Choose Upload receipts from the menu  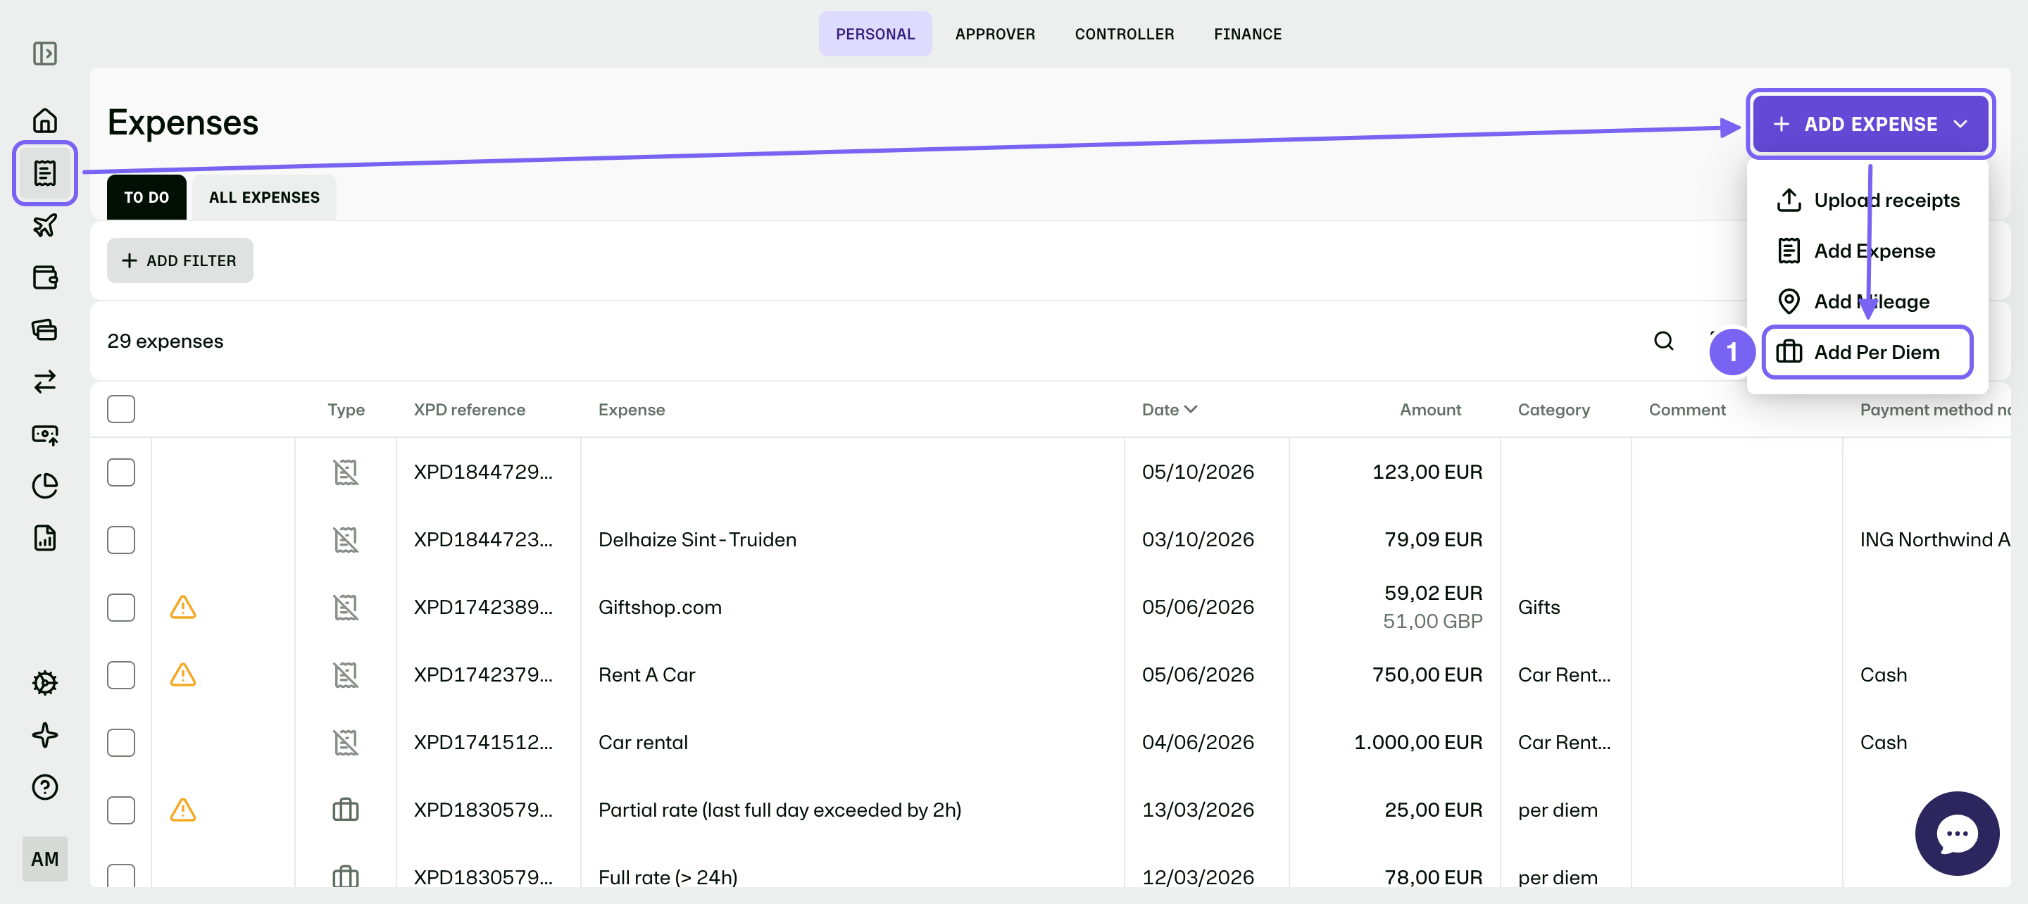point(1867,200)
